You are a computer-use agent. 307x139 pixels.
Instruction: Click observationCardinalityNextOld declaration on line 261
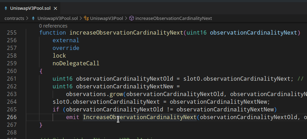pos(125,79)
